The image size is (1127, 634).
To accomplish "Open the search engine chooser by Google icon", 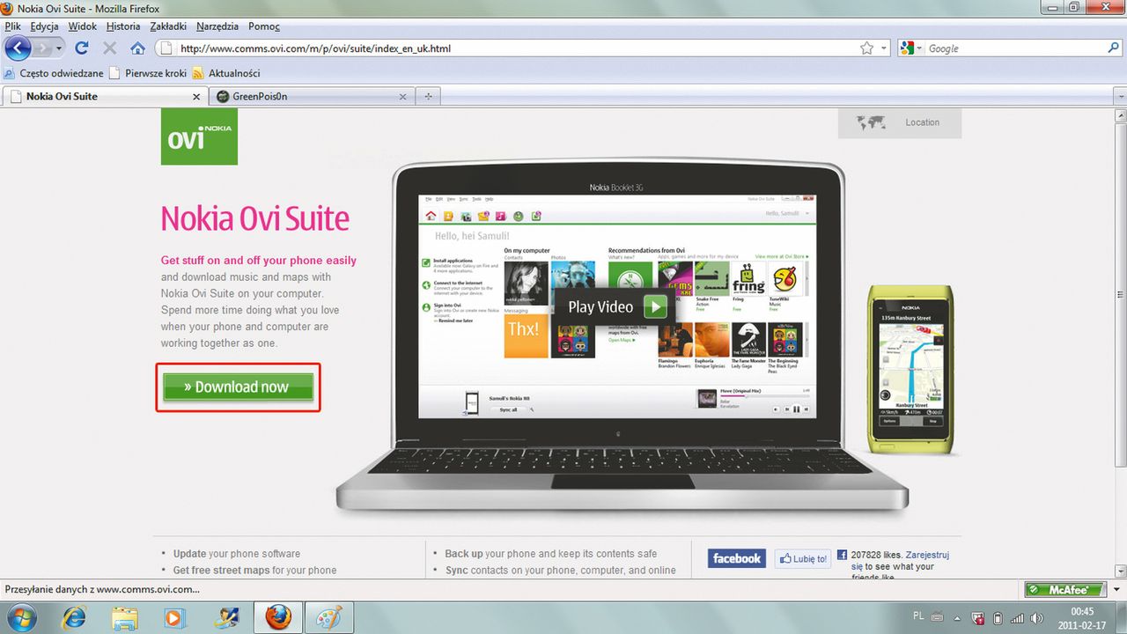I will (911, 48).
